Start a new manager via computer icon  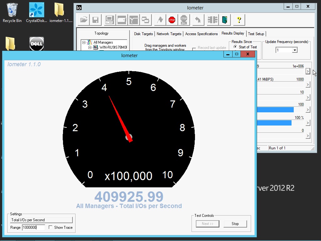click(x=110, y=20)
